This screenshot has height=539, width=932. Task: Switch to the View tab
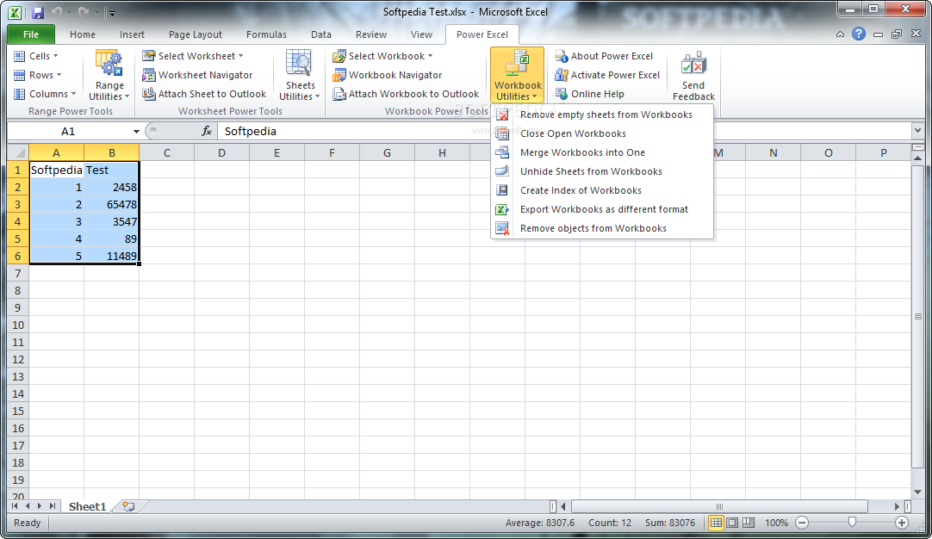[421, 34]
